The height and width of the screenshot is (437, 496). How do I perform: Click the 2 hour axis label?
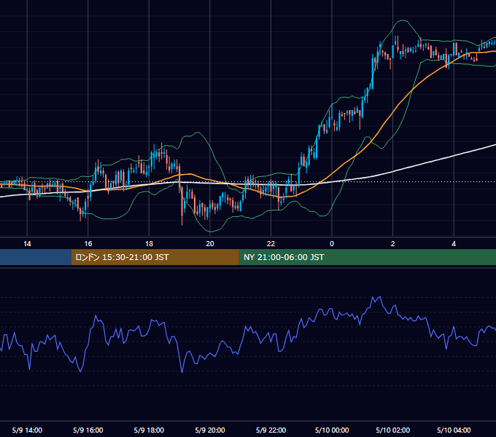393,244
